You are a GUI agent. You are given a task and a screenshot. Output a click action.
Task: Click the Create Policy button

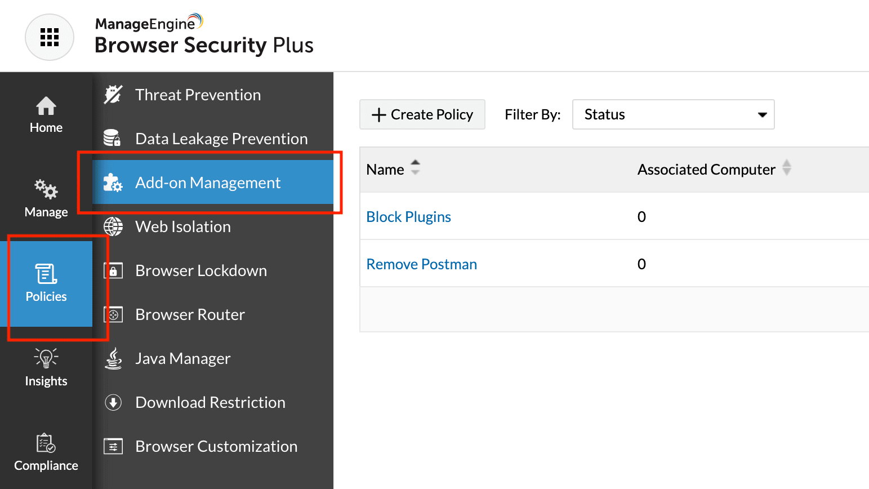tap(422, 114)
